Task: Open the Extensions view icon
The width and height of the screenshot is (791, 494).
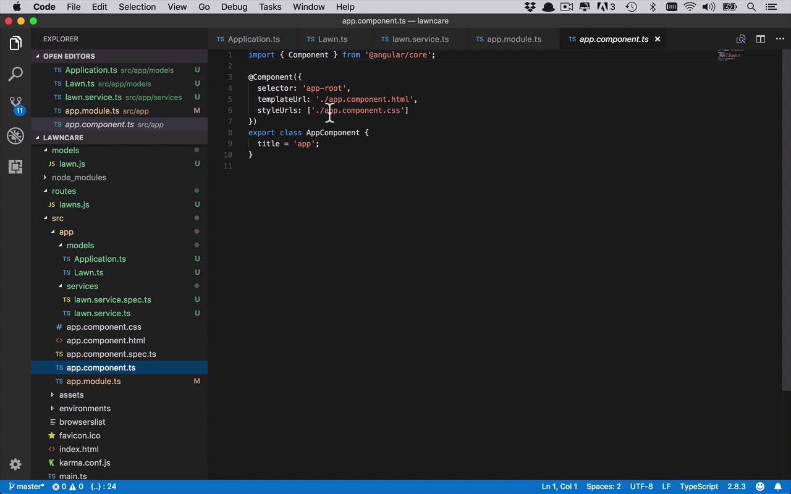Action: pyautogui.click(x=15, y=167)
